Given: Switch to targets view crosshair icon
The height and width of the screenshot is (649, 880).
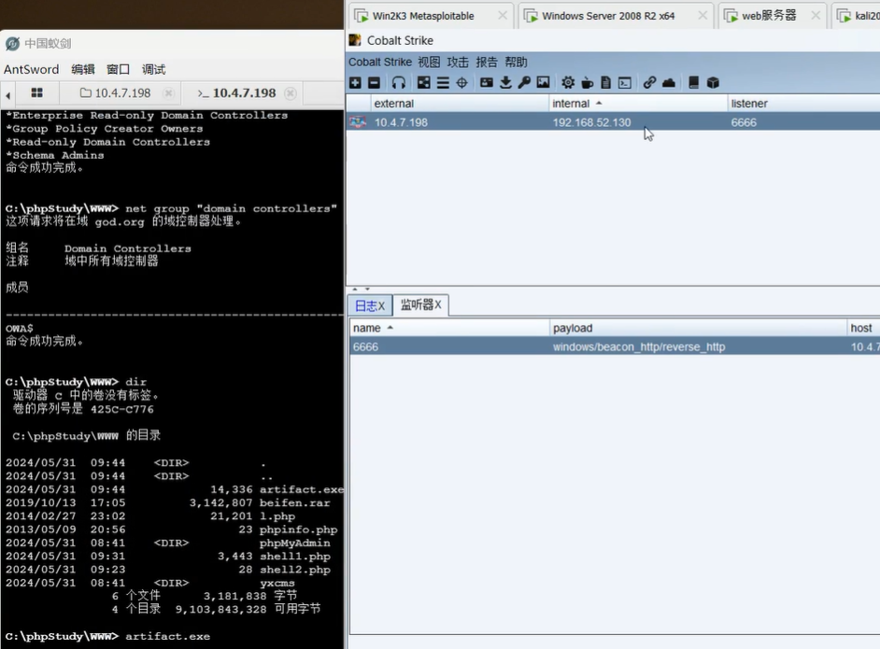Looking at the screenshot, I should click(x=461, y=83).
